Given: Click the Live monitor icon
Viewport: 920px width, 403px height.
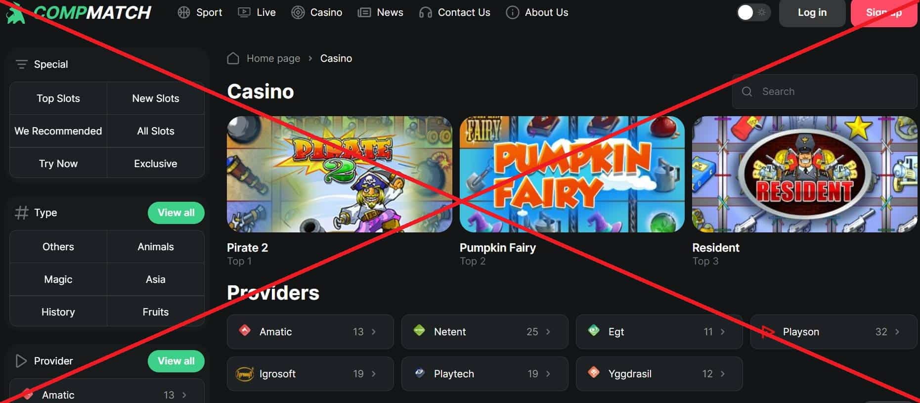Looking at the screenshot, I should click(244, 12).
